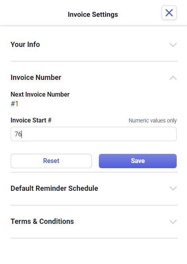Click the divider line below Terms & Conditions
Image resolution: width=187 pixels, height=264 pixels.
(x=94, y=238)
